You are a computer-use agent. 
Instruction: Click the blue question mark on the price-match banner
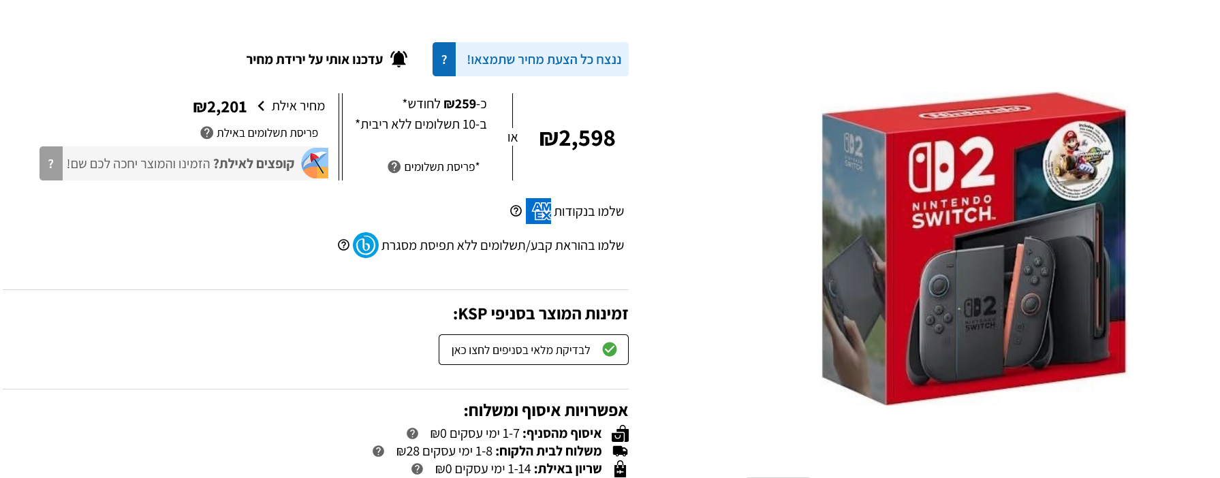click(x=444, y=59)
